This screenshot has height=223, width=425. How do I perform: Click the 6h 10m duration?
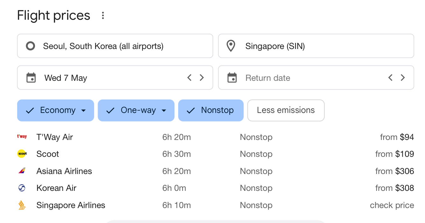pos(177,205)
